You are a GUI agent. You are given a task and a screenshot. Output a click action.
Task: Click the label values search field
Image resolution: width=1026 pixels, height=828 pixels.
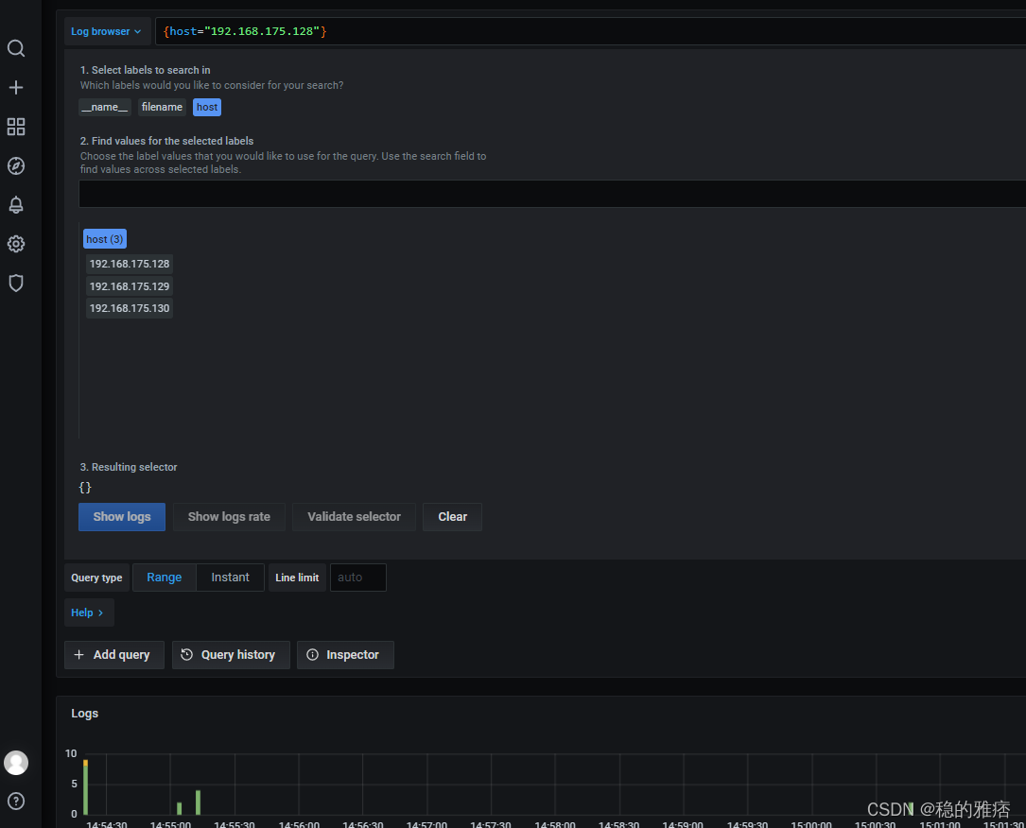(552, 194)
